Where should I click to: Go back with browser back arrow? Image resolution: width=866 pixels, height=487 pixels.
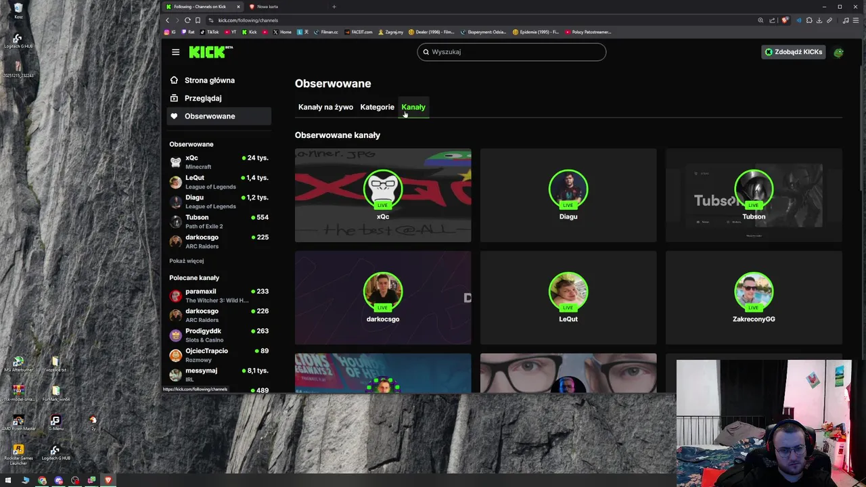coord(168,20)
